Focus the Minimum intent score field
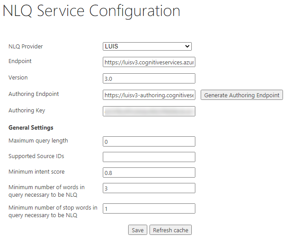Viewport: 287px width, 238px height. [149, 172]
